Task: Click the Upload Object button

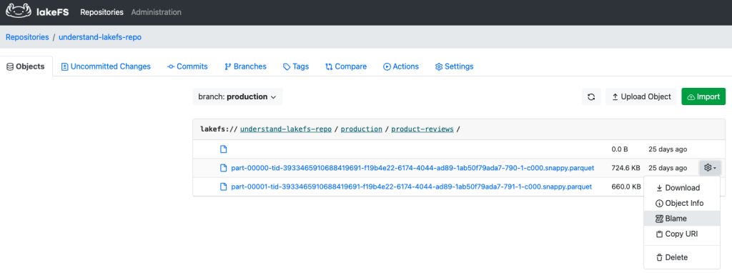Action: 641,97
